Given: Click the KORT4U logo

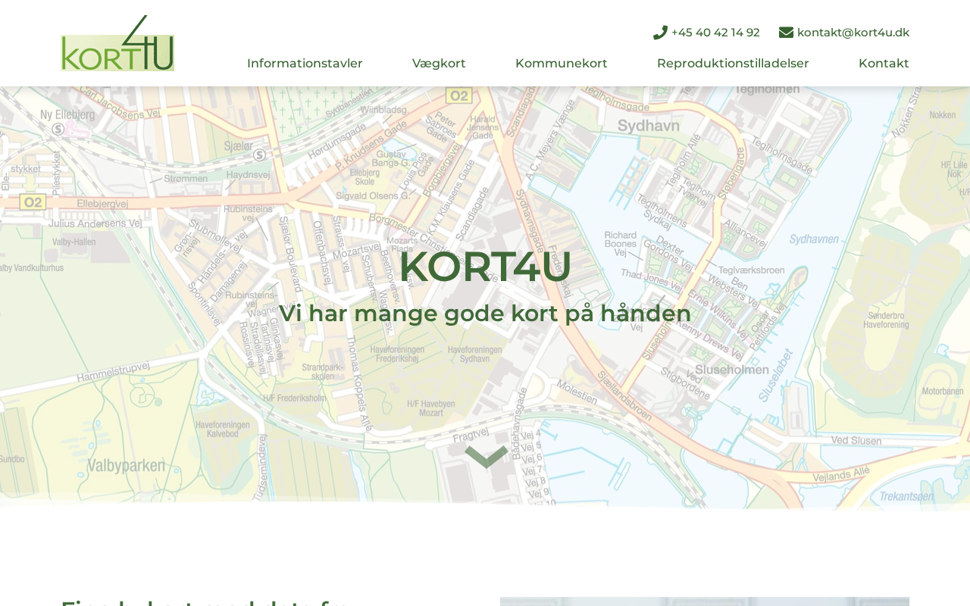Looking at the screenshot, I should (x=117, y=43).
